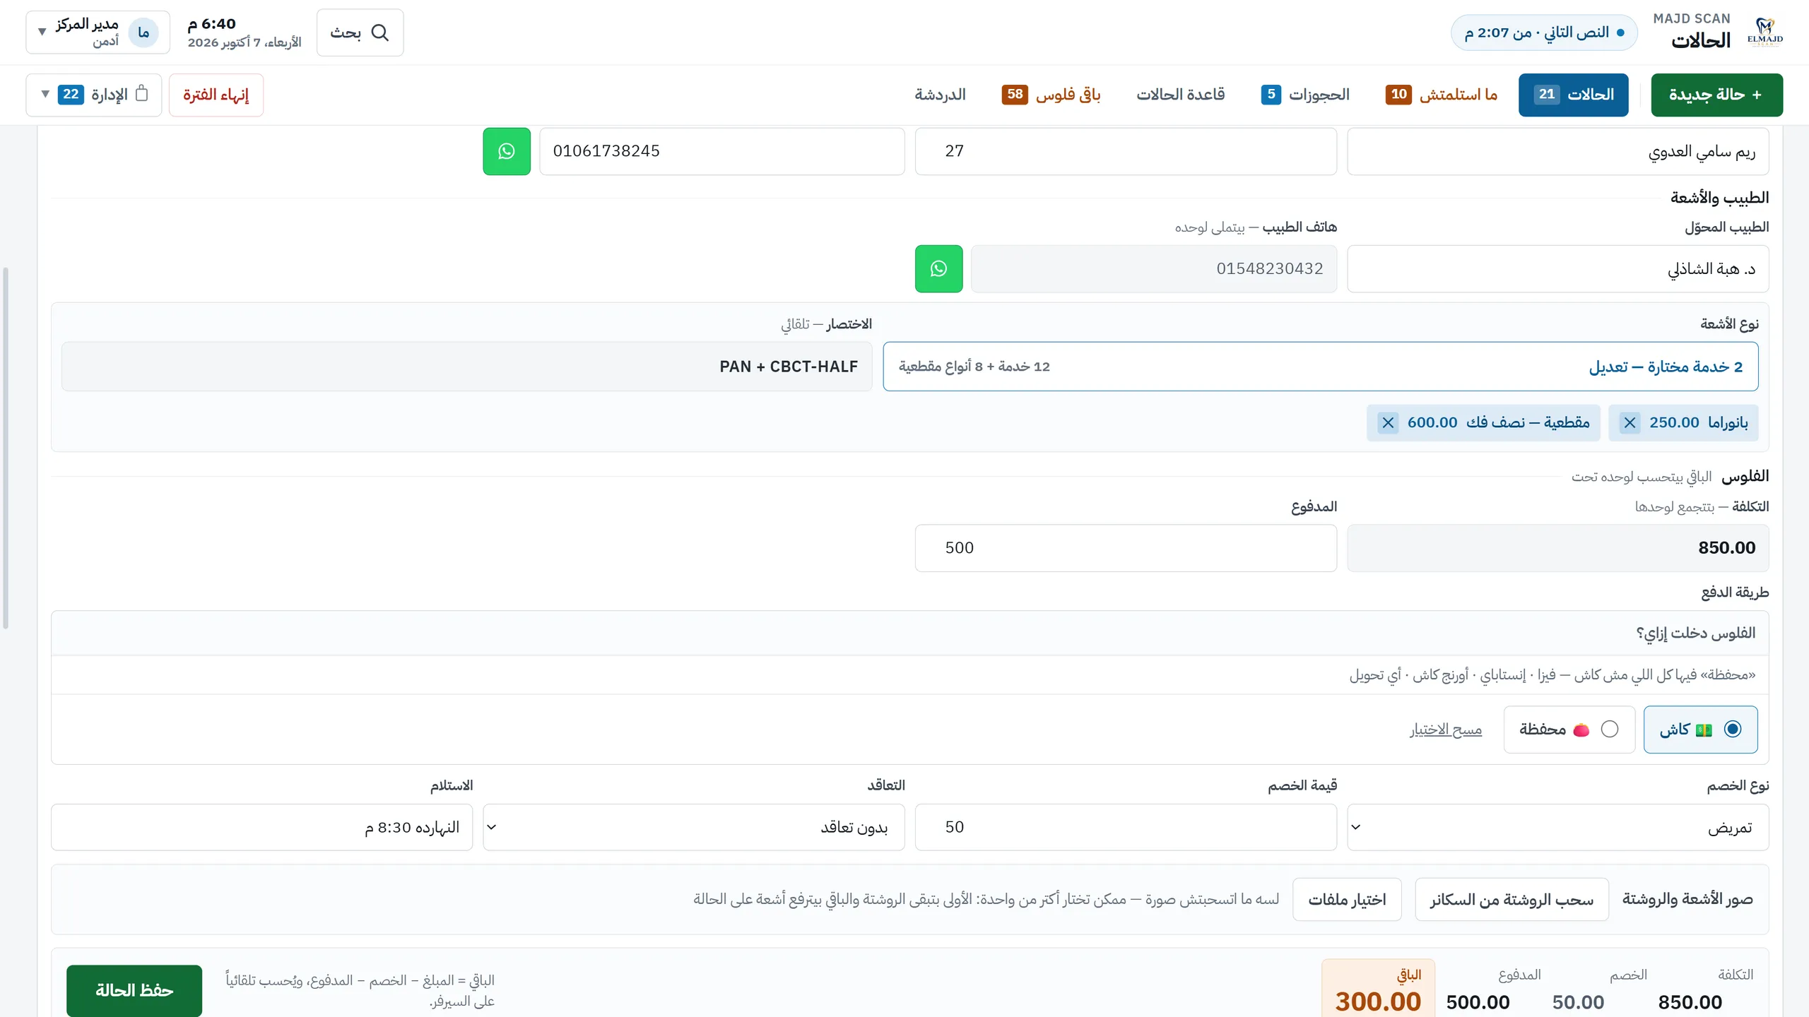This screenshot has height=1017, width=1809.
Task: Click the page scrollbar on left edge
Action: coord(6,448)
